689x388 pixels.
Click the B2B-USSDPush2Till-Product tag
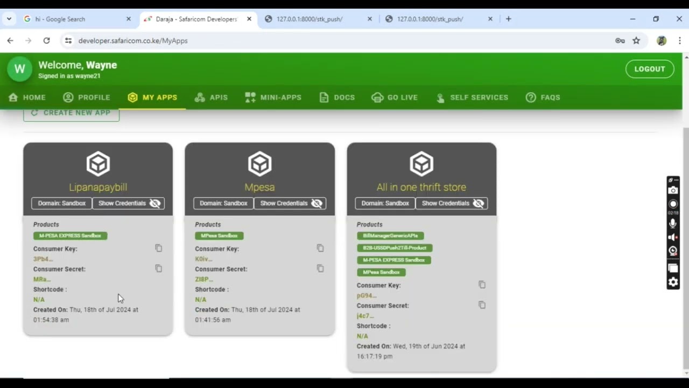click(395, 248)
